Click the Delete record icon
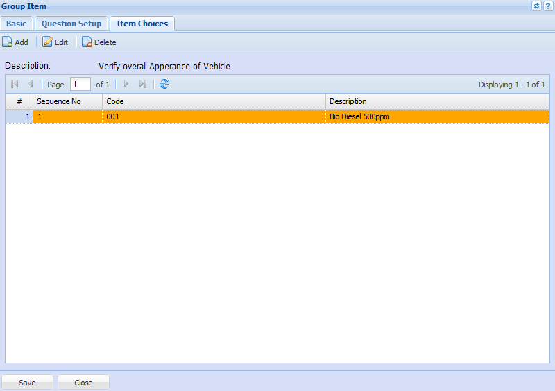Viewport: 555px width, 391px height. click(87, 42)
